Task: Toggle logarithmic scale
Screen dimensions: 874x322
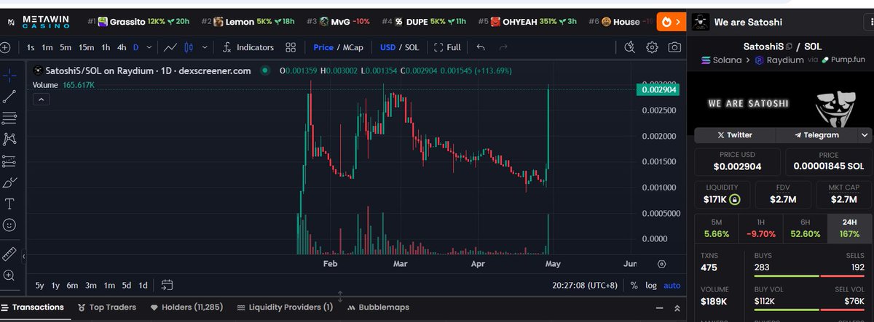Action: (650, 286)
